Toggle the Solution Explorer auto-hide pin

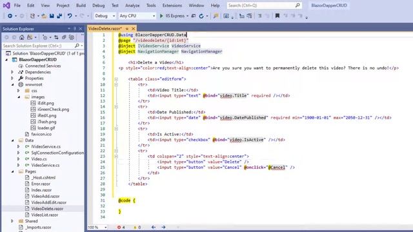pos(75,28)
